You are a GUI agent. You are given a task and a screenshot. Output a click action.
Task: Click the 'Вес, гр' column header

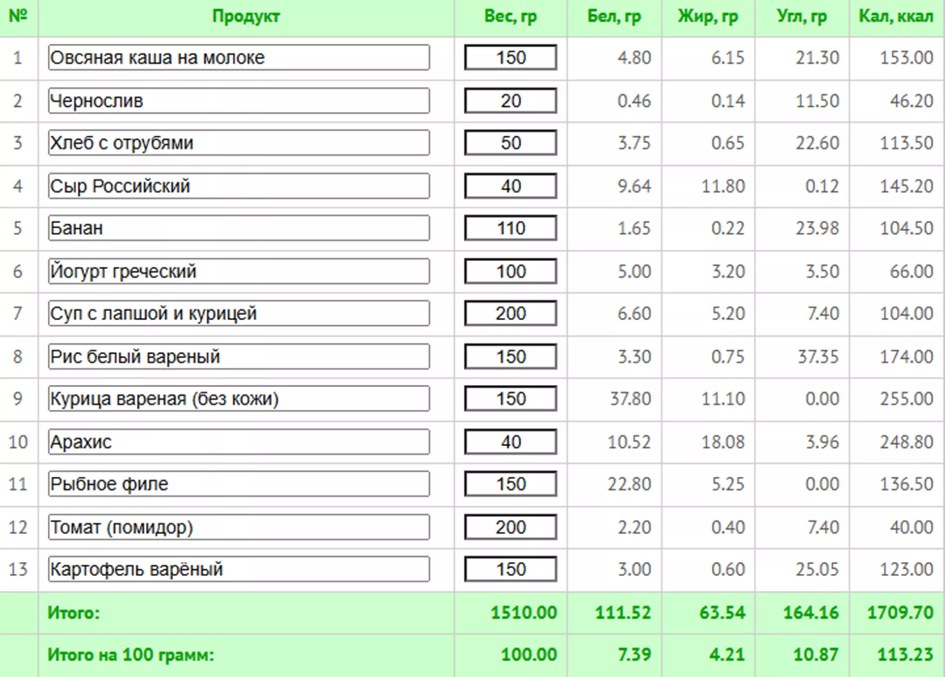point(510,16)
